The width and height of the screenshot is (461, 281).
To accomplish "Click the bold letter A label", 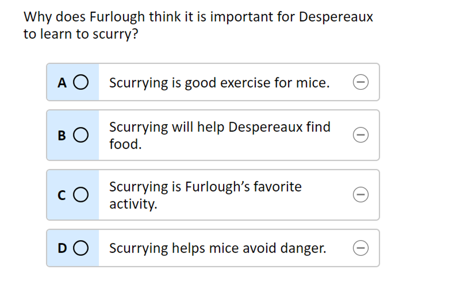I will click(62, 83).
